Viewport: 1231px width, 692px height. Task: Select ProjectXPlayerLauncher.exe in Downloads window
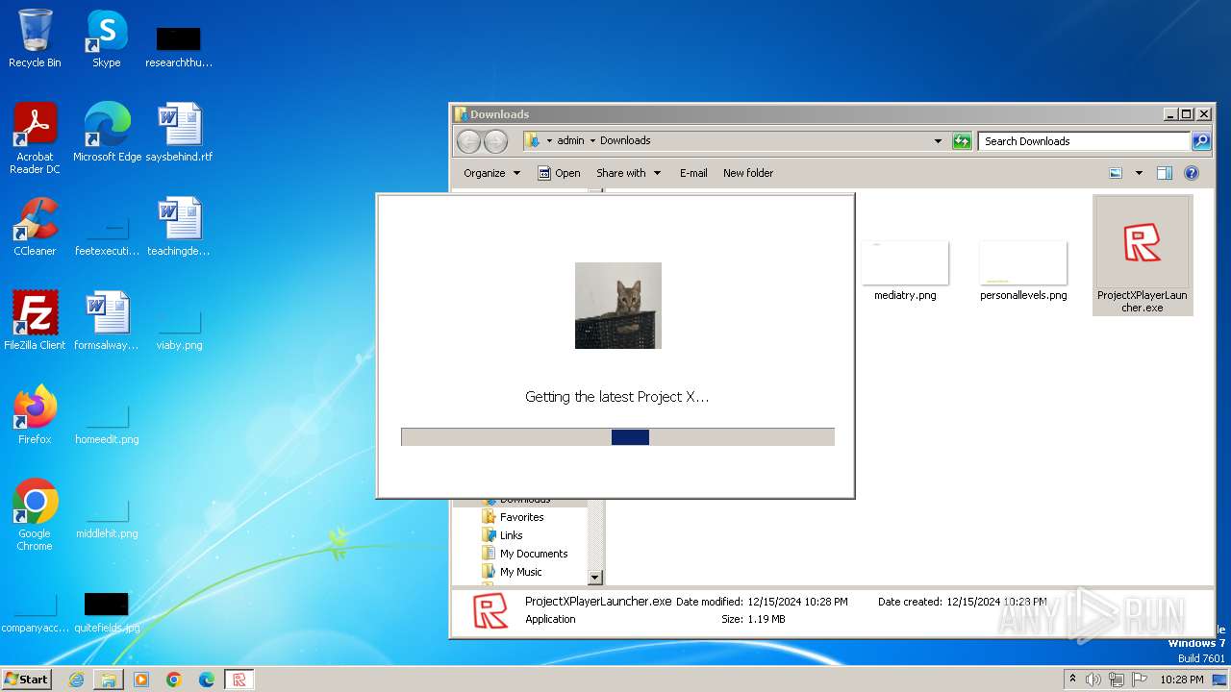click(1143, 256)
